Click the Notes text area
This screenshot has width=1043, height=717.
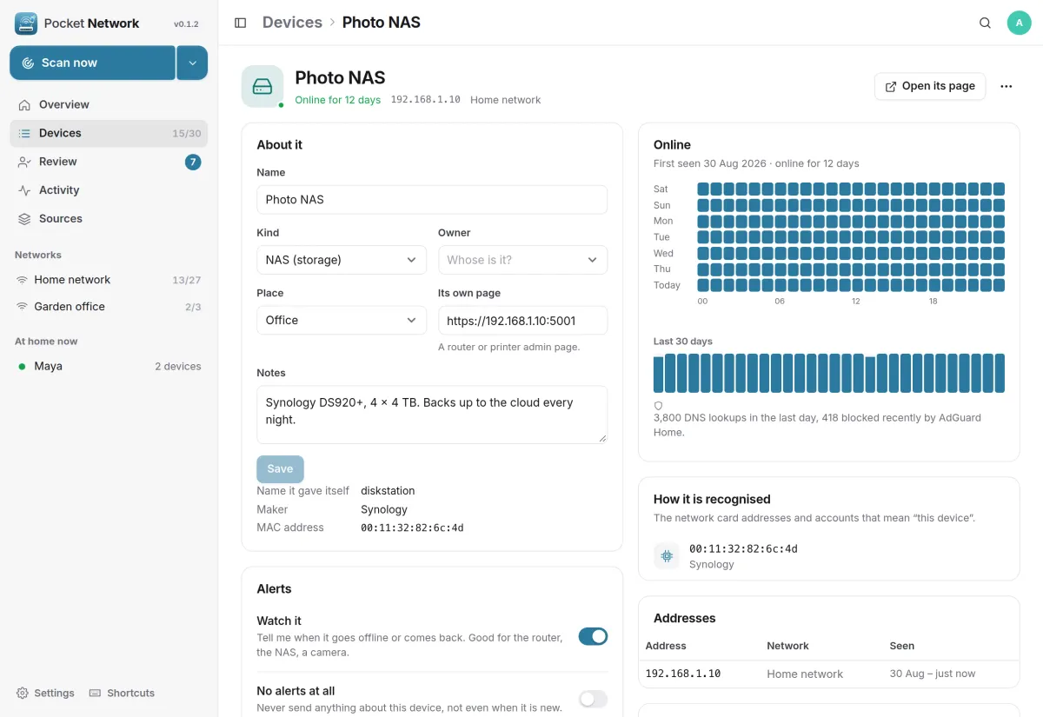click(x=432, y=415)
